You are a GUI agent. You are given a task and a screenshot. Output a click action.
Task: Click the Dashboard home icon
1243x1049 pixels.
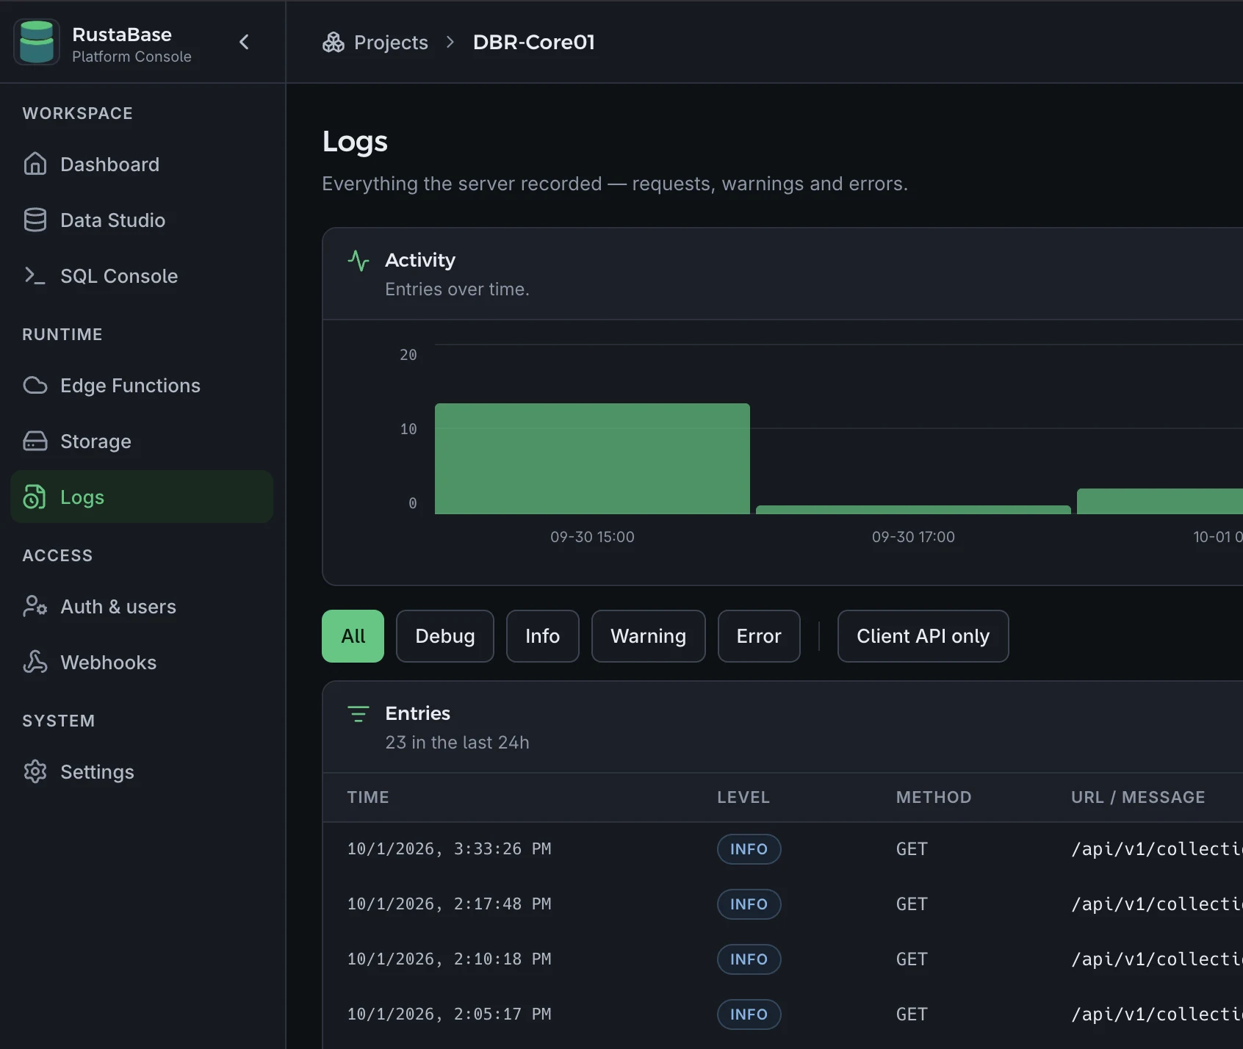tap(35, 164)
